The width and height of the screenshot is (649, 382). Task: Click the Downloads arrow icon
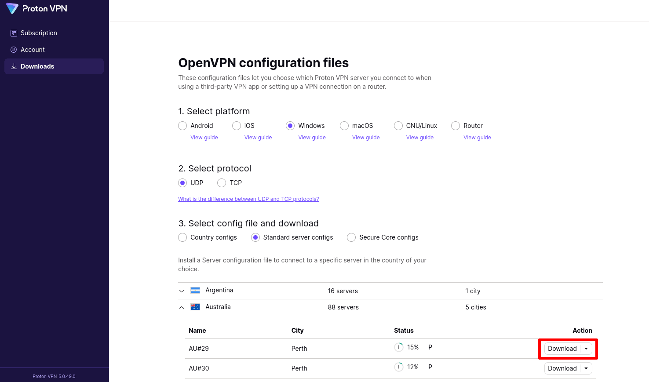tap(14, 66)
